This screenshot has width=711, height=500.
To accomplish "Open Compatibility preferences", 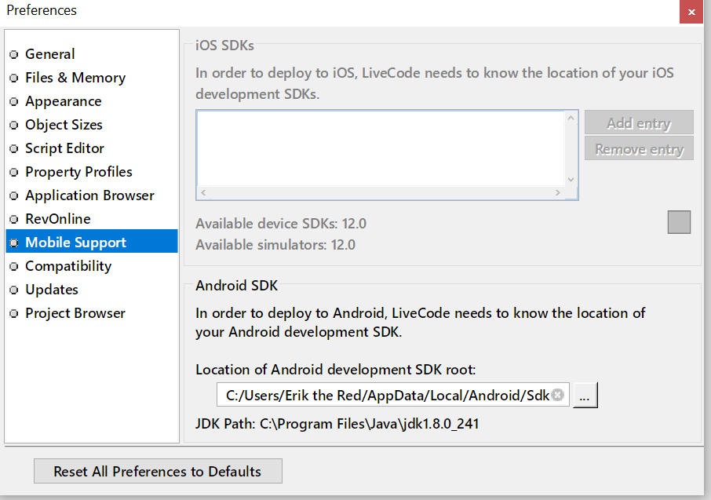I will coord(68,266).
